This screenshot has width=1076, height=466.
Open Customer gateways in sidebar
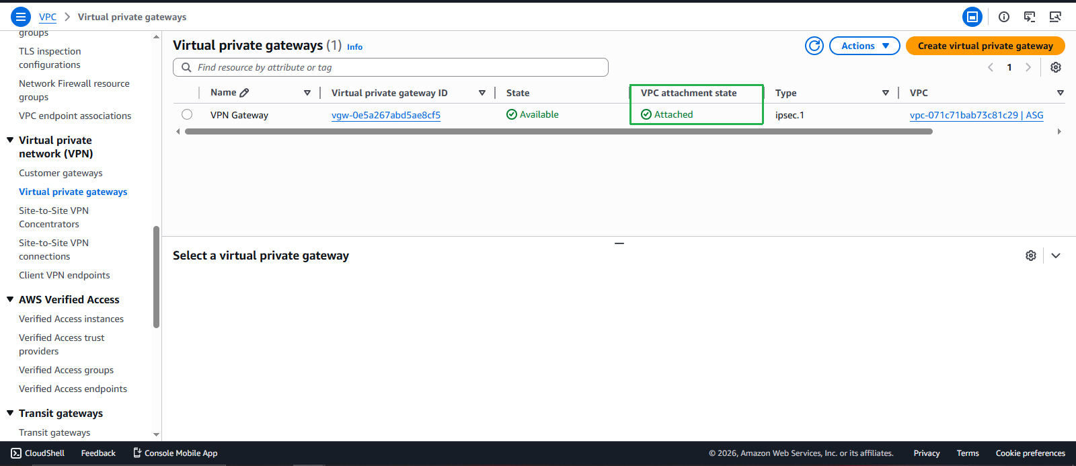click(61, 173)
